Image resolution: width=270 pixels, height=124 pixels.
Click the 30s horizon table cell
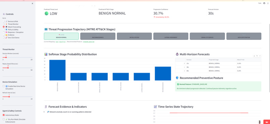[x=197, y=67]
